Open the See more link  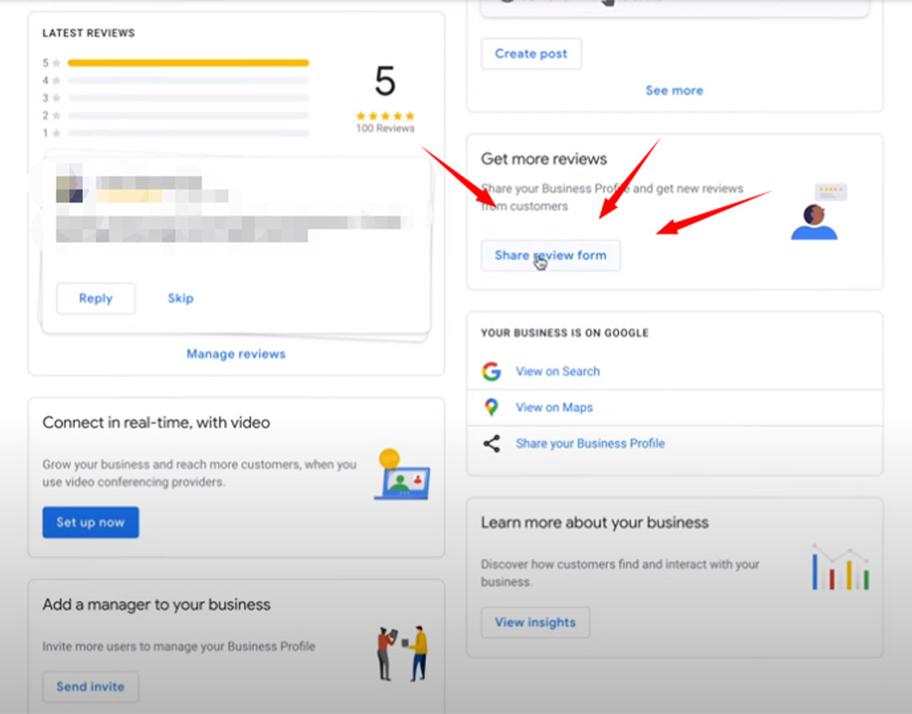pos(674,90)
